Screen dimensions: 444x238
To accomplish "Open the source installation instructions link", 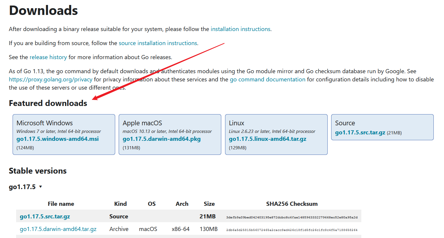I will click(158, 43).
